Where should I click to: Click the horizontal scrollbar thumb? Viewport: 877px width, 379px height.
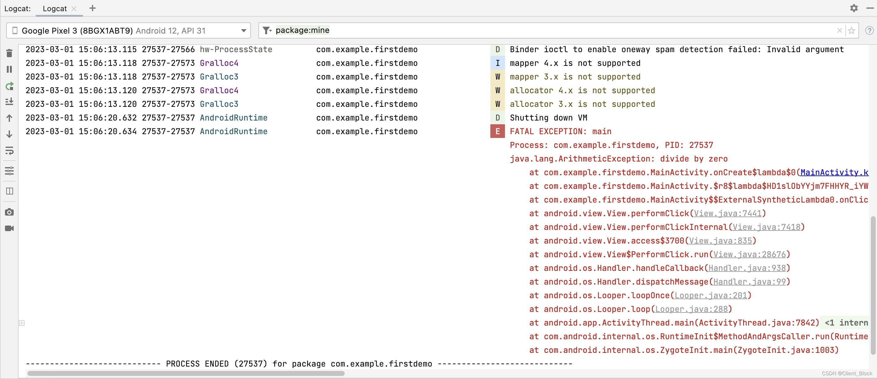[185, 373]
